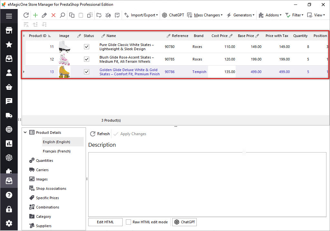Viewport: 330px width, 231px height.
Task: Open the Suppliers section
Action: (43, 226)
